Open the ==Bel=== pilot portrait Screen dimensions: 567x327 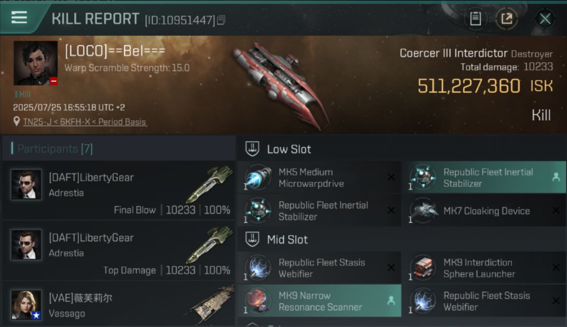coord(35,63)
